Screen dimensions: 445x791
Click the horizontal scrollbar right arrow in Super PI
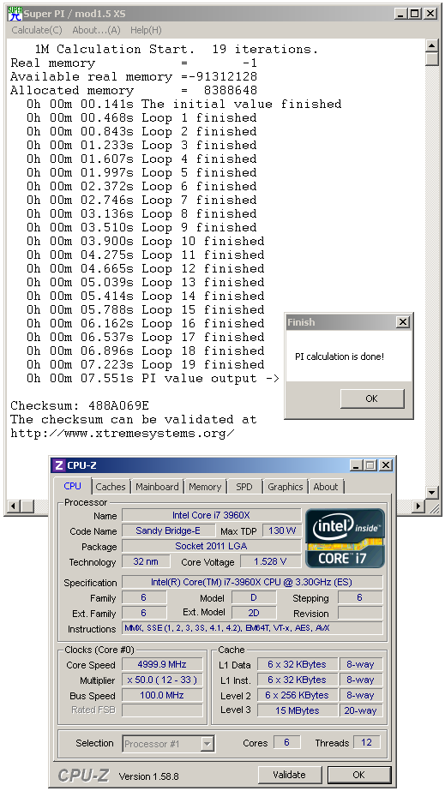[418, 506]
